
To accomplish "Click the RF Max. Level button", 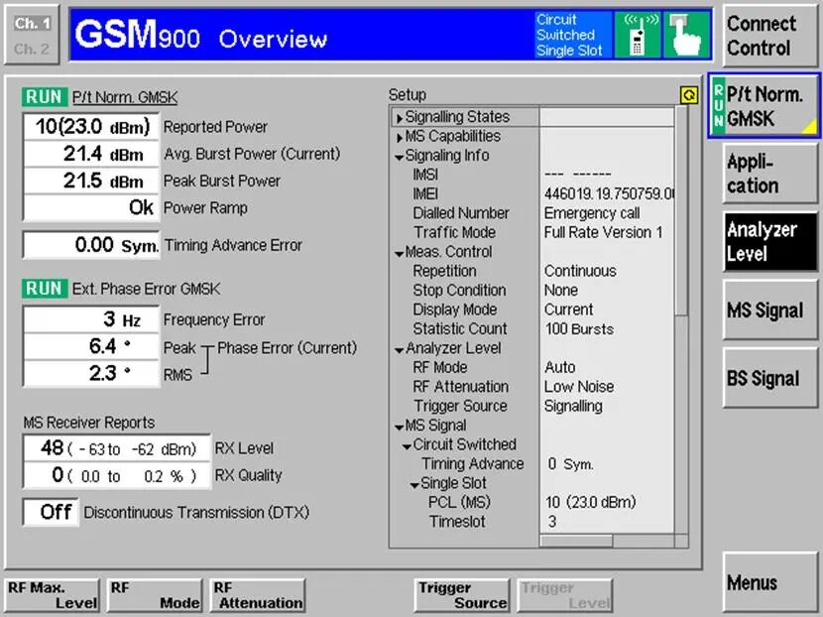I will 52,595.
